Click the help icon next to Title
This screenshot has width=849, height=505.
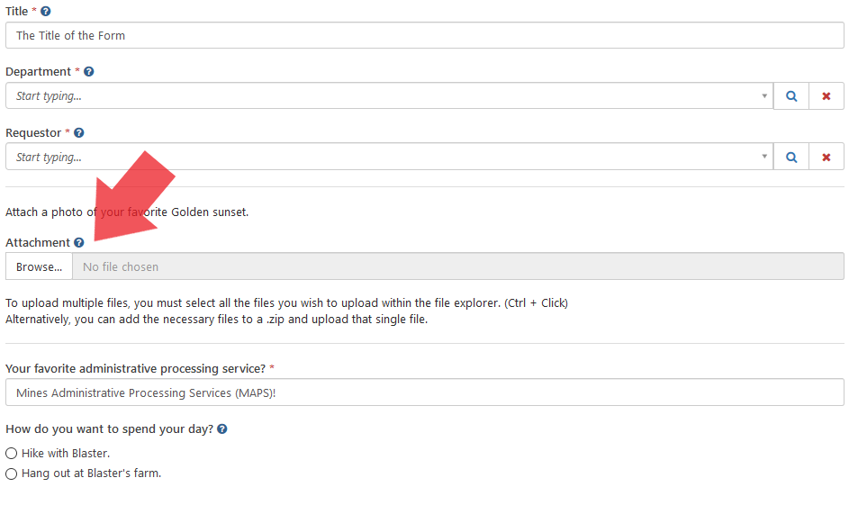pyautogui.click(x=46, y=12)
